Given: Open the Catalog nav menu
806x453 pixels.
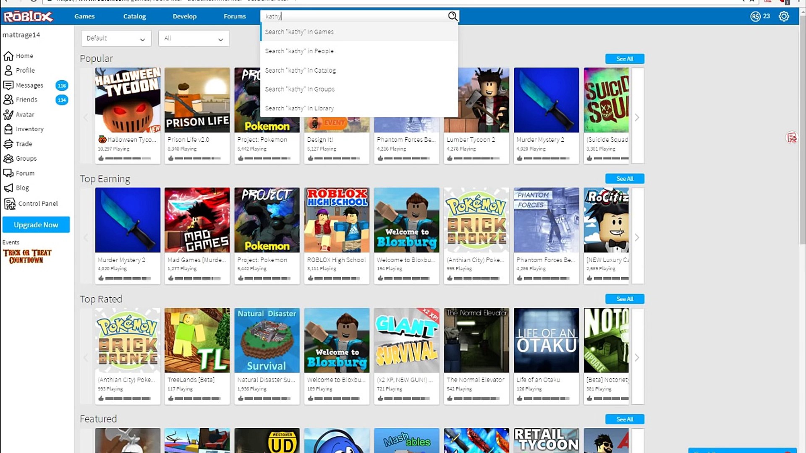Looking at the screenshot, I should tap(134, 16).
